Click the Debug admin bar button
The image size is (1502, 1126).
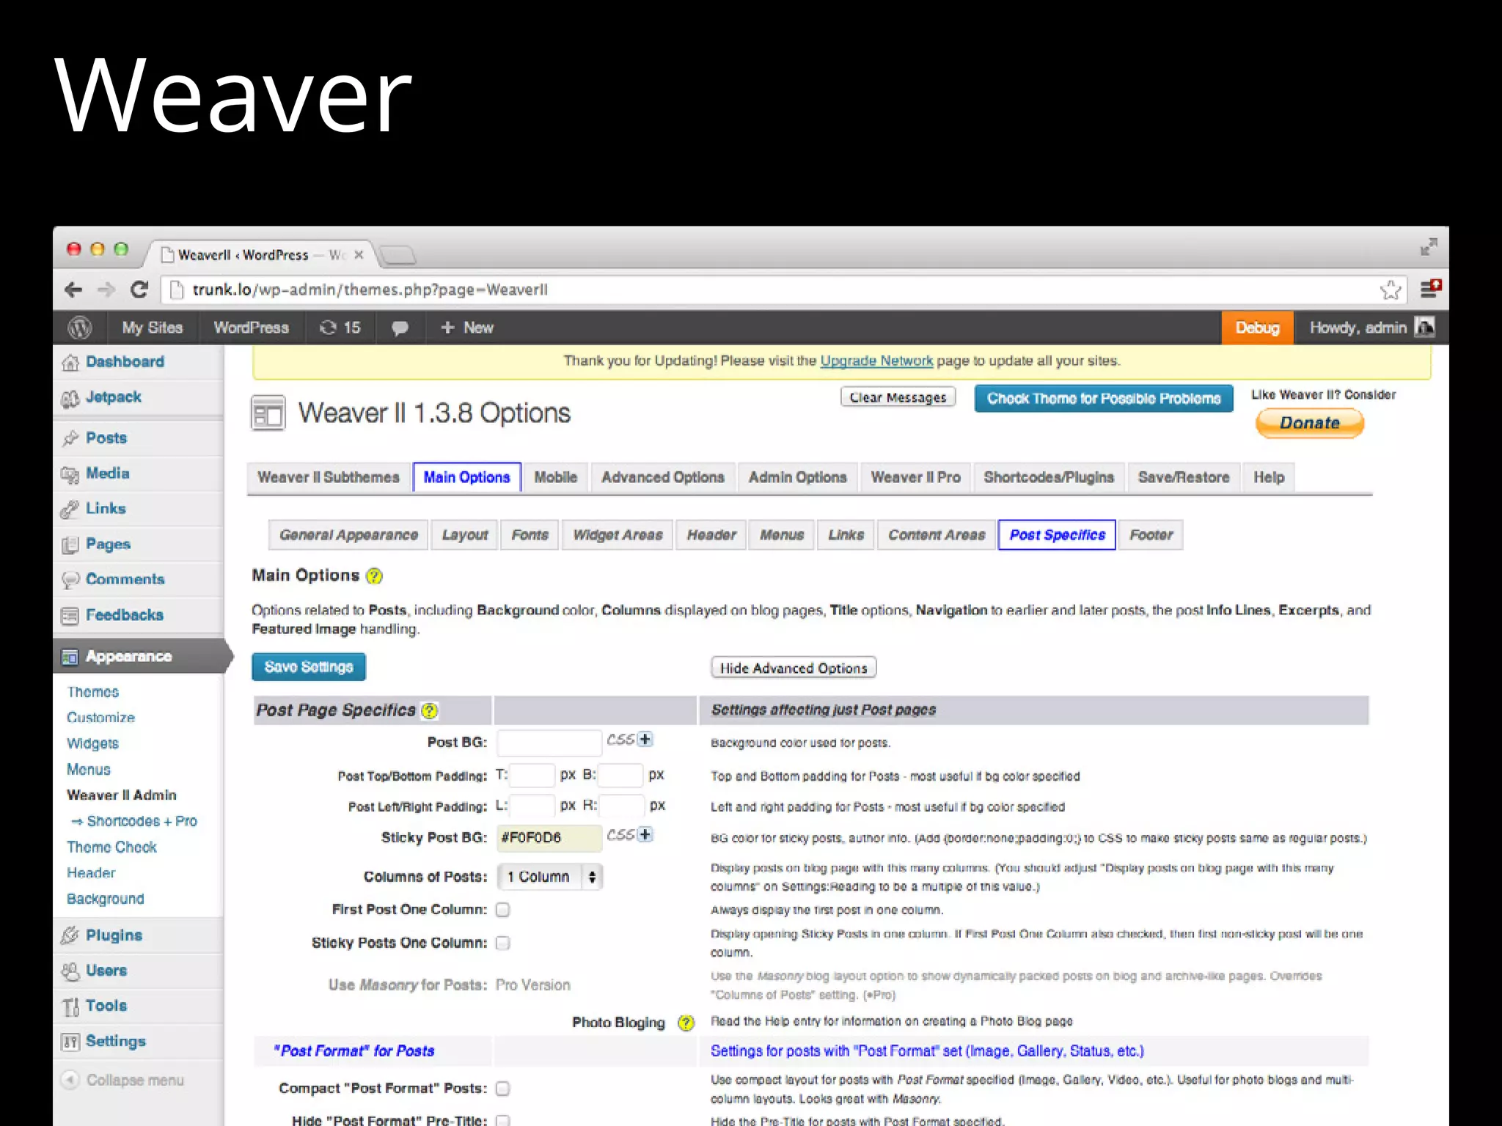coord(1257,328)
